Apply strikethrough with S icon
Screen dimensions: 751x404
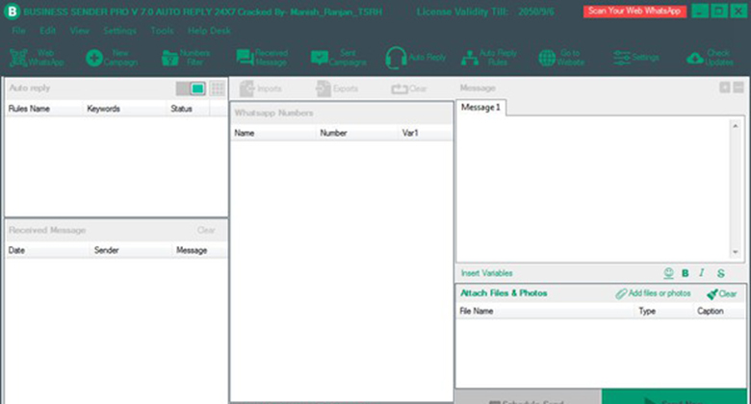click(720, 273)
